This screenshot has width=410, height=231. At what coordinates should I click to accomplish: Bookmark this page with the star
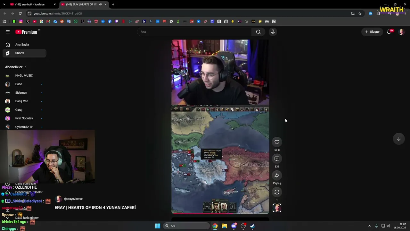(360, 13)
